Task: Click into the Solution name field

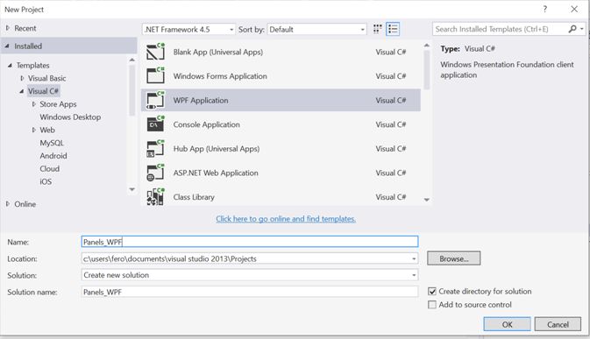Action: 250,292
